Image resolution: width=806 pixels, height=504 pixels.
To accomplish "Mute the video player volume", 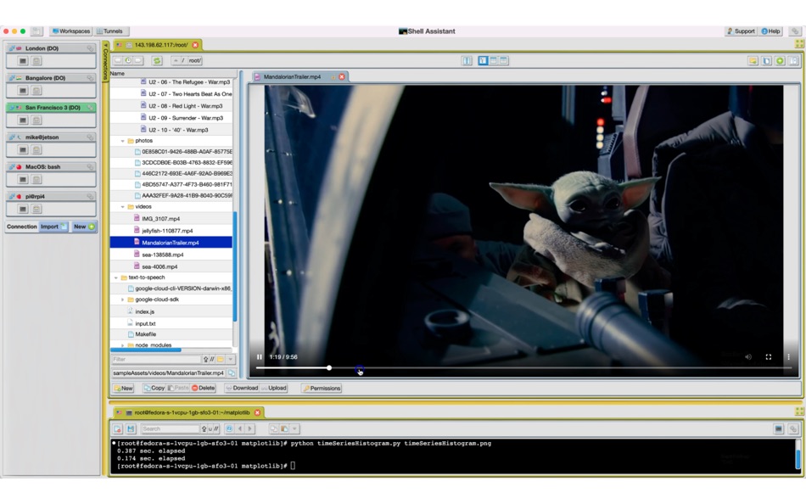I will pyautogui.click(x=748, y=357).
